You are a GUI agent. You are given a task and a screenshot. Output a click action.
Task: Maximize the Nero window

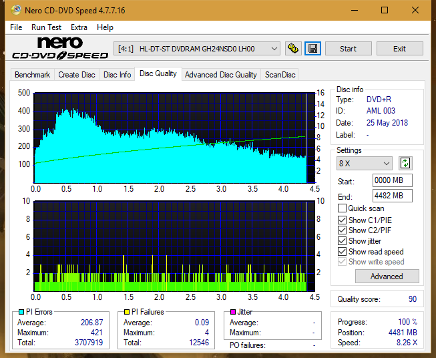click(x=385, y=10)
